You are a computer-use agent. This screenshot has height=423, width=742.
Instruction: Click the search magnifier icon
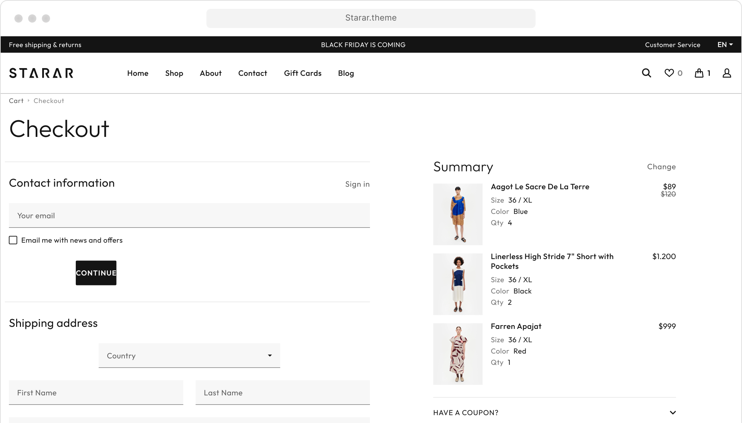[646, 73]
